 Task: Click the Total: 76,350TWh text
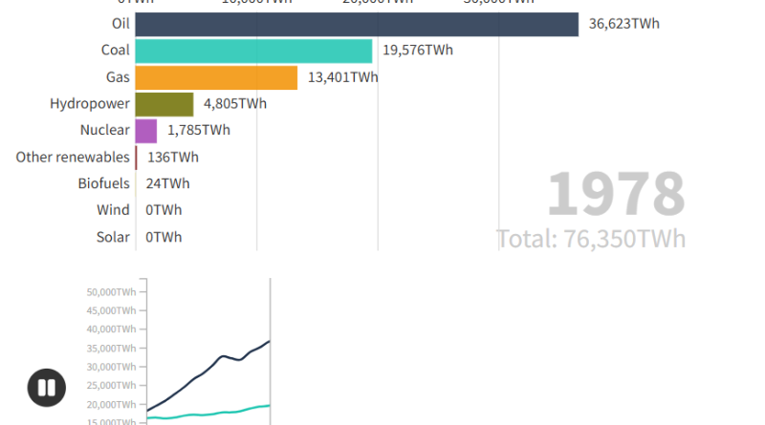pos(591,238)
